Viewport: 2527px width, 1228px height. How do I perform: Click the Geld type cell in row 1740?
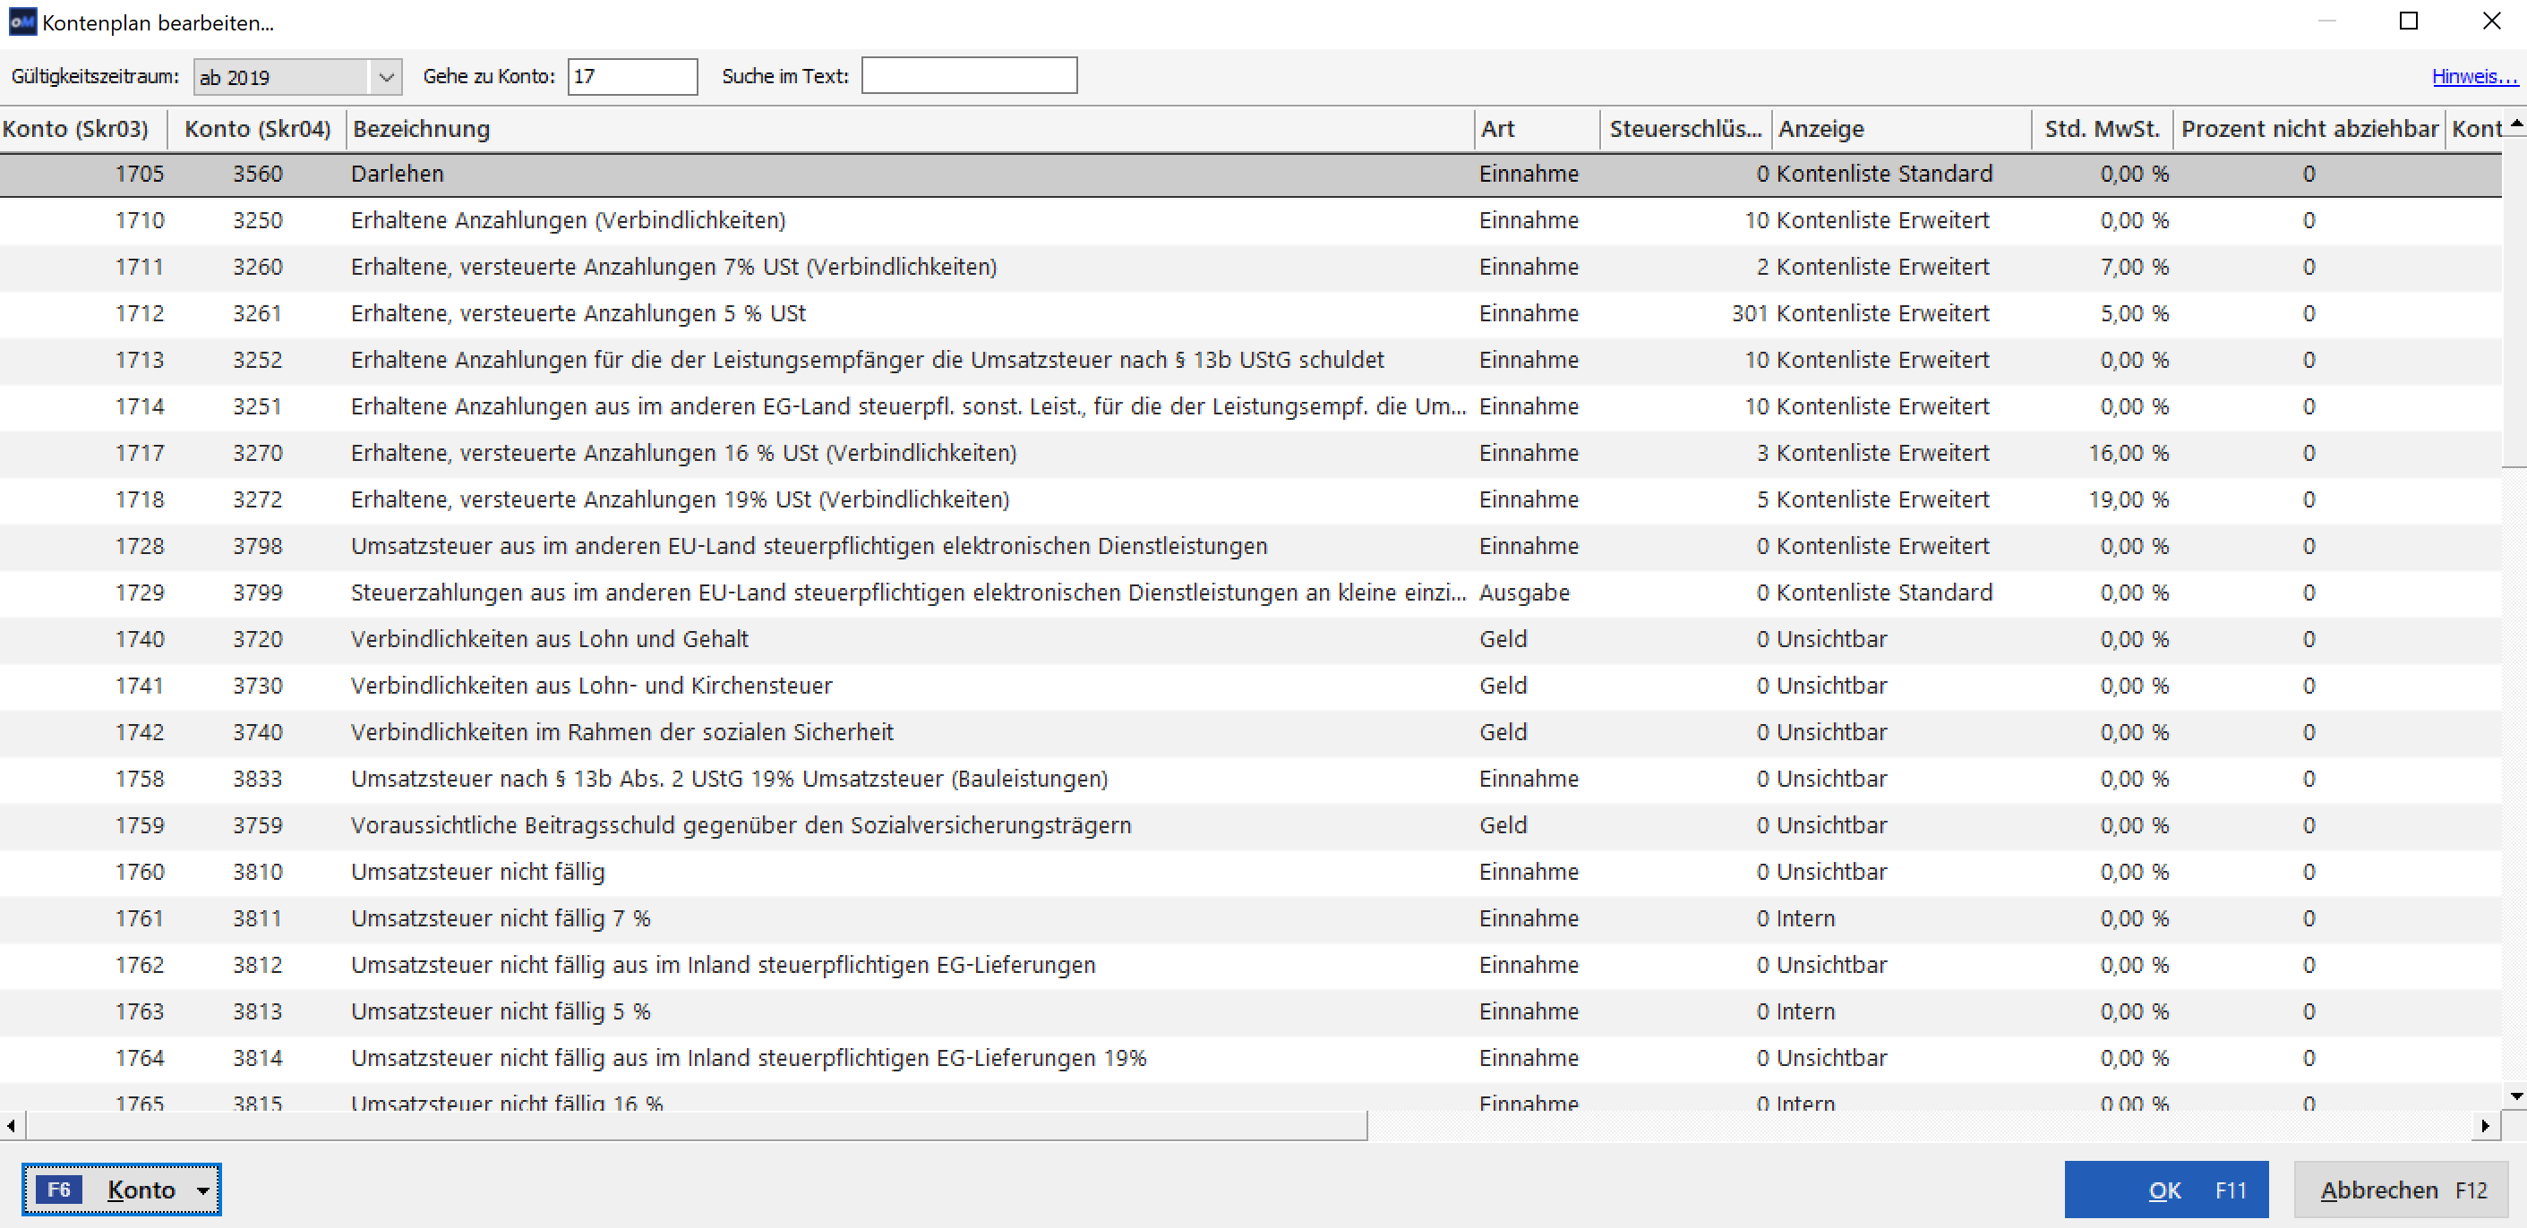click(1503, 639)
